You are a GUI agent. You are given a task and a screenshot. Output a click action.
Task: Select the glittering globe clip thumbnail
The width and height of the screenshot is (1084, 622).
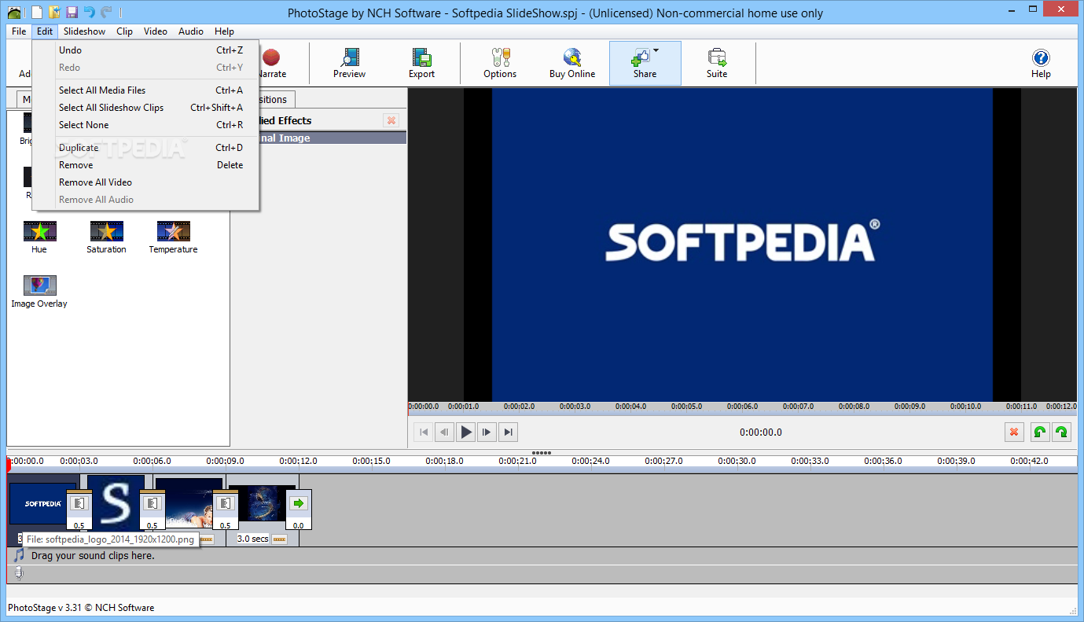[x=262, y=503]
